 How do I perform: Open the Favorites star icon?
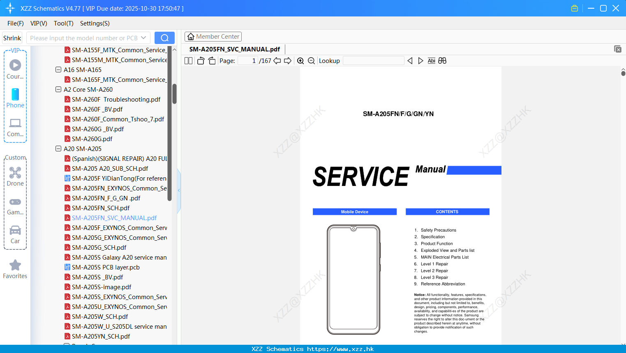coord(15,265)
